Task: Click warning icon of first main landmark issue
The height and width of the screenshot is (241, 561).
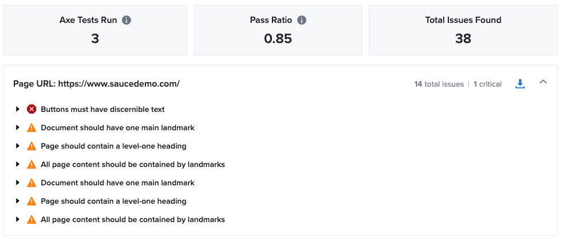Action: click(x=32, y=127)
